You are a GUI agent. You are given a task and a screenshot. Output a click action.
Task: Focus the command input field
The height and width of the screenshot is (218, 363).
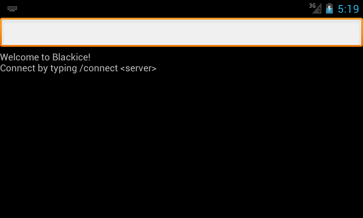[181, 32]
